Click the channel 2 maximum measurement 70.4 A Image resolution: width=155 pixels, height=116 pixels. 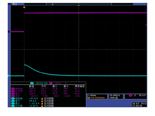point(33,101)
